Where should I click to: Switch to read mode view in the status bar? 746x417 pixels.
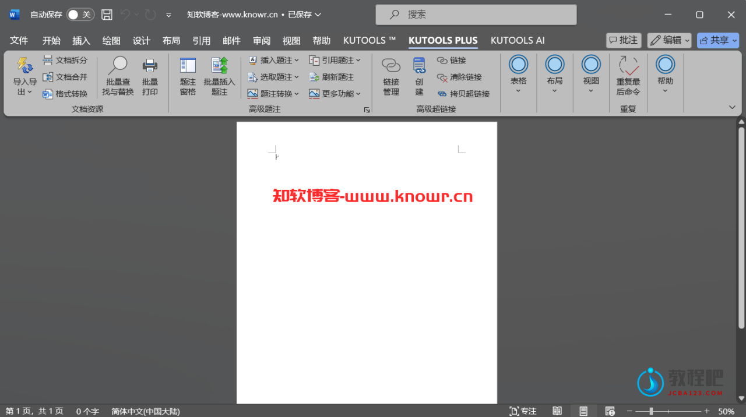[557, 411]
